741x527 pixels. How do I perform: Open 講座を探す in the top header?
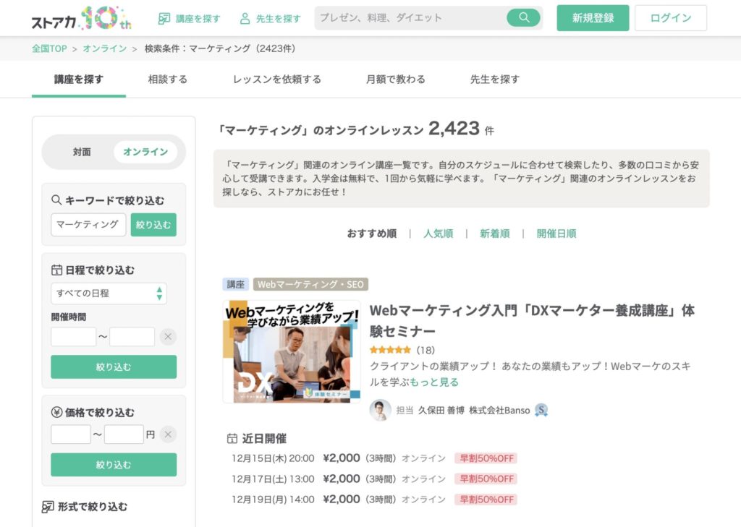pyautogui.click(x=190, y=18)
